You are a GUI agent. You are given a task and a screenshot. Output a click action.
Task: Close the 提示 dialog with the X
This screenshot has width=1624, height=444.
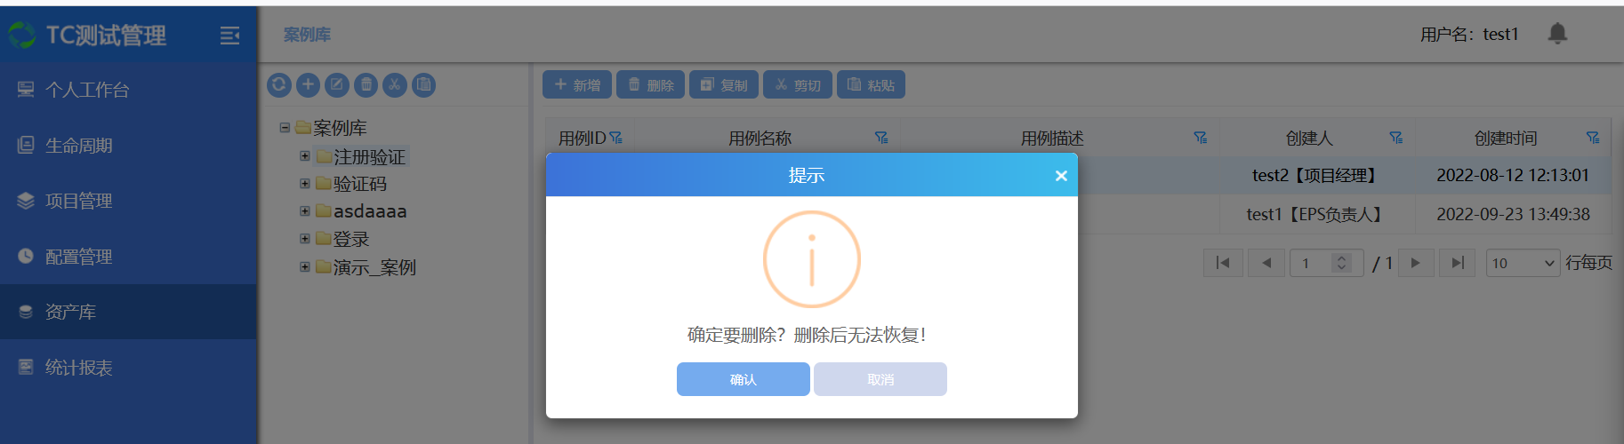coord(1060,176)
